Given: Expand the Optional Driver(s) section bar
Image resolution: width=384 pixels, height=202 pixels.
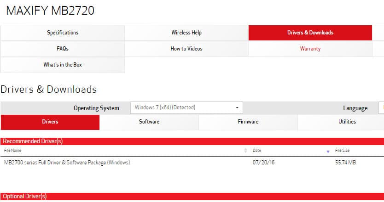Looking at the screenshot, I should [25, 196].
